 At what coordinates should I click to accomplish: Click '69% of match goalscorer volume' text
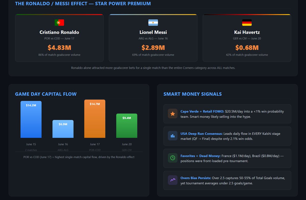coord(153,55)
